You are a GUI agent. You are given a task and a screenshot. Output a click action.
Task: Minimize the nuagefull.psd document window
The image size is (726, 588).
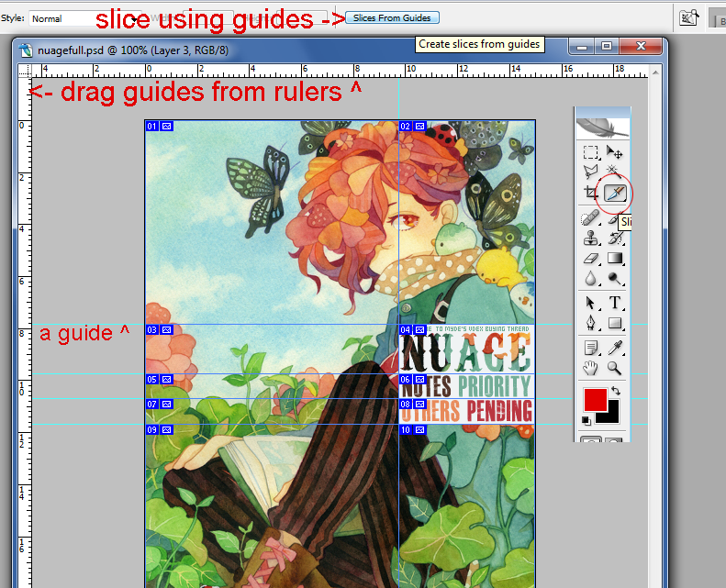coord(582,46)
